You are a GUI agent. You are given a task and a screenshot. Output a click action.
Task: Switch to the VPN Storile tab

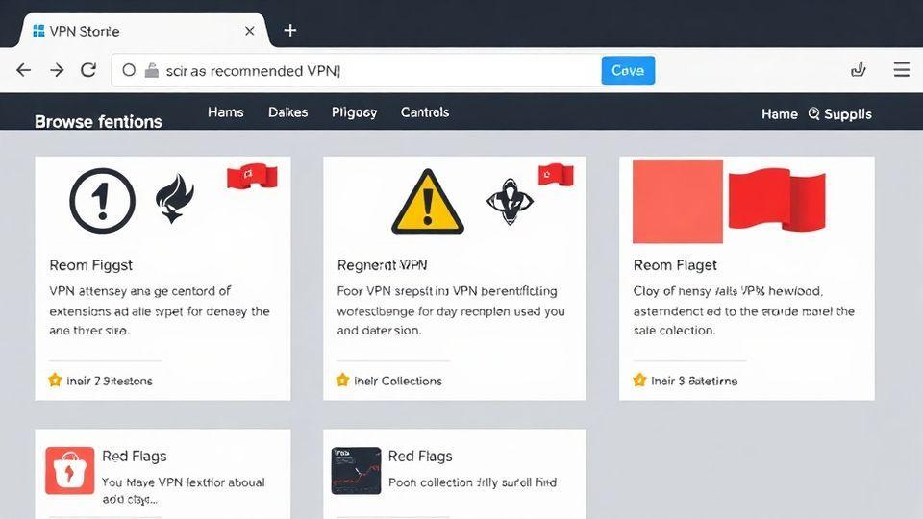point(135,31)
